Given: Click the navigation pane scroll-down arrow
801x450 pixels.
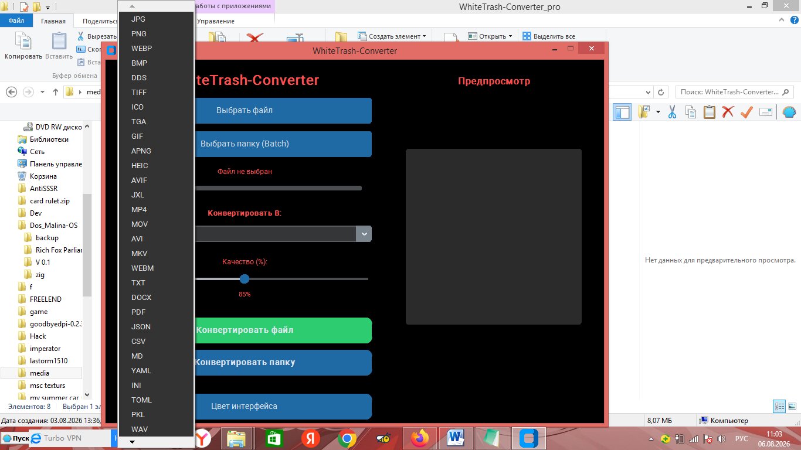Looking at the screenshot, I should [87, 396].
